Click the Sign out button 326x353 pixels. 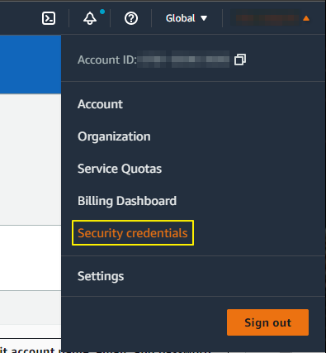[x=267, y=322]
